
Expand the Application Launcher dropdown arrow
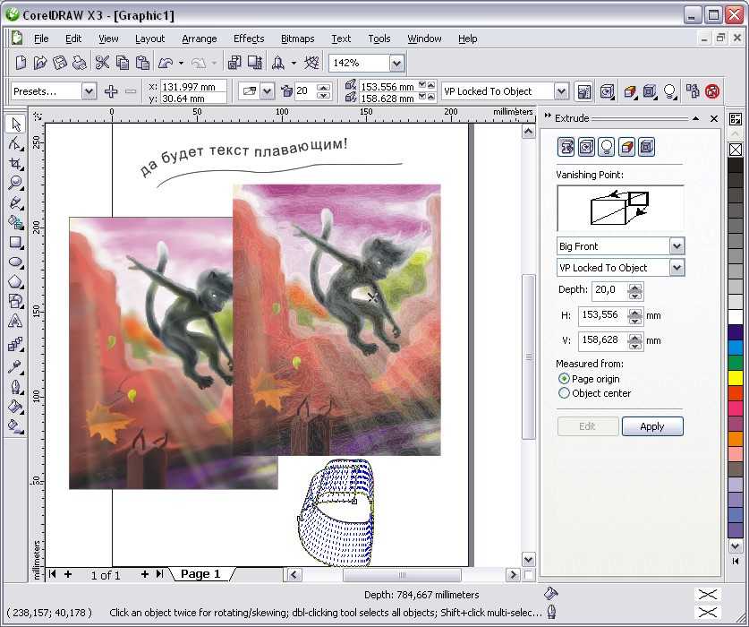pyautogui.click(x=294, y=63)
